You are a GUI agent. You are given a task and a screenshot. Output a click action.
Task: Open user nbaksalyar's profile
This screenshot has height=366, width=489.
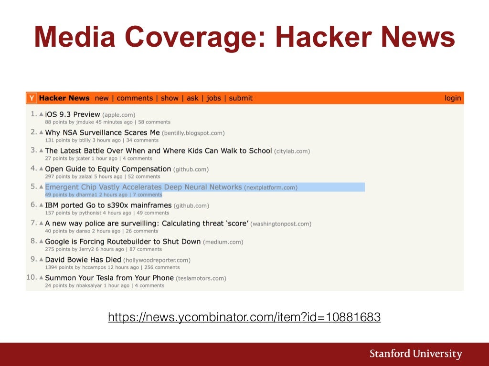click(x=89, y=285)
